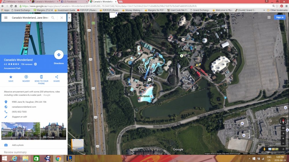Click the my-location target button
Viewport: 289px width, 162px height.
(x=283, y=134)
